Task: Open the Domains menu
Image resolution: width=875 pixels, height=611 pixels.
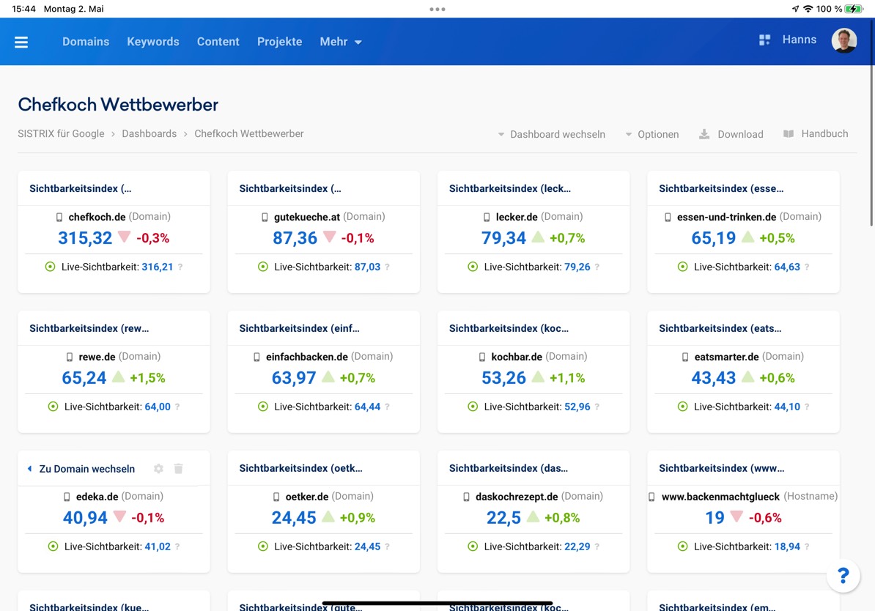Action: (x=86, y=42)
